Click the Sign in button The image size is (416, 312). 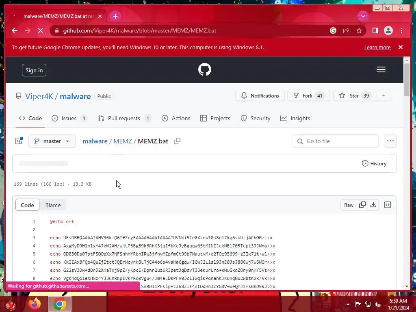(34, 70)
